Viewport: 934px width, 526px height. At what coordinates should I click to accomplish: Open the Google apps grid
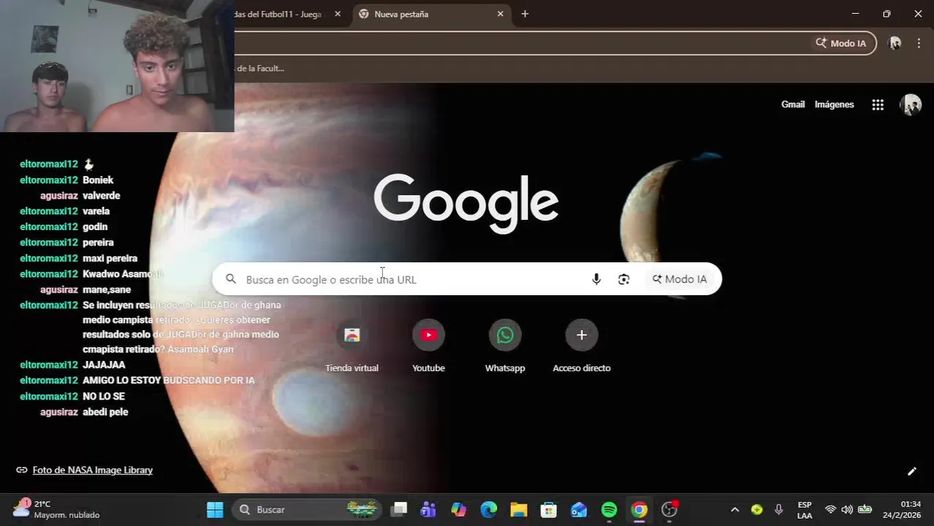pyautogui.click(x=878, y=104)
